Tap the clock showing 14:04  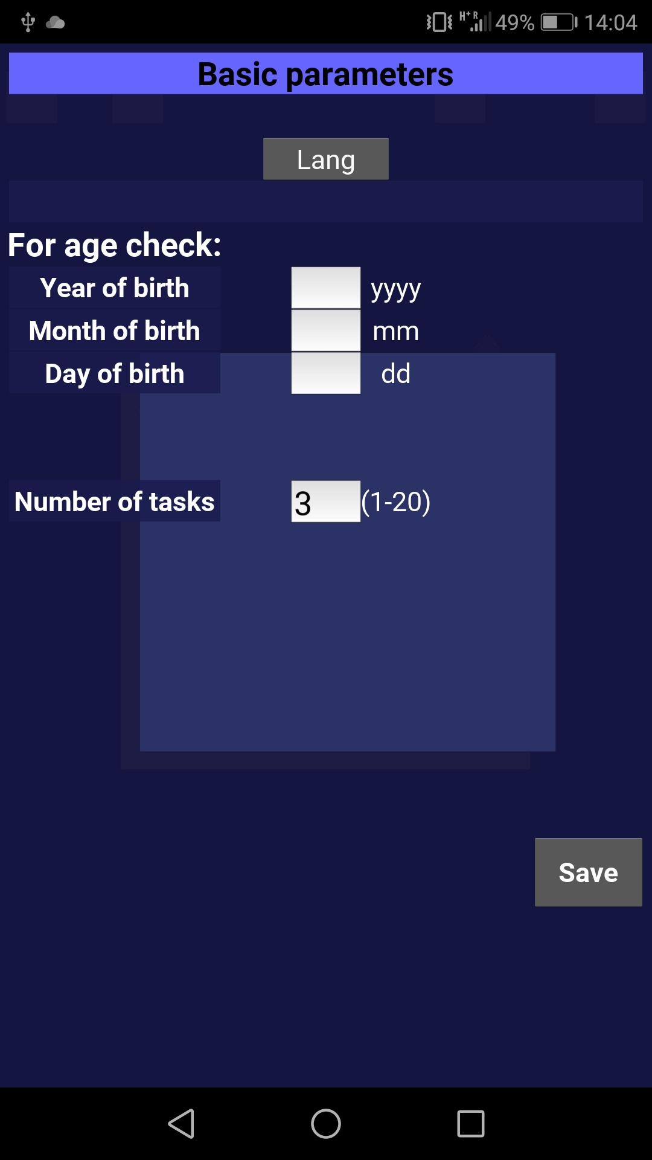[610, 22]
